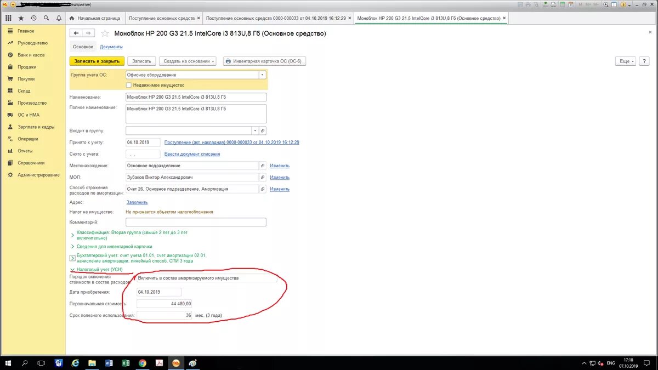This screenshot has width=658, height=370.
Task: Go forward with the right arrow button
Action: (x=89, y=33)
